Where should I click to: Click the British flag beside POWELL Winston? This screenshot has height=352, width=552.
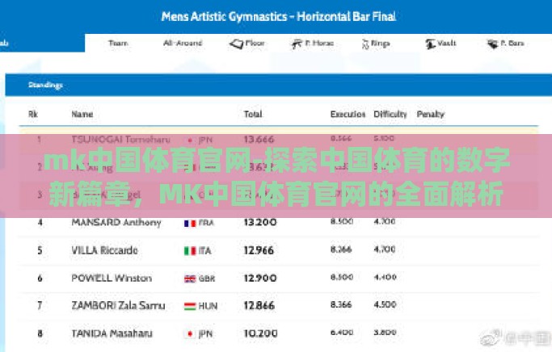click(x=190, y=279)
